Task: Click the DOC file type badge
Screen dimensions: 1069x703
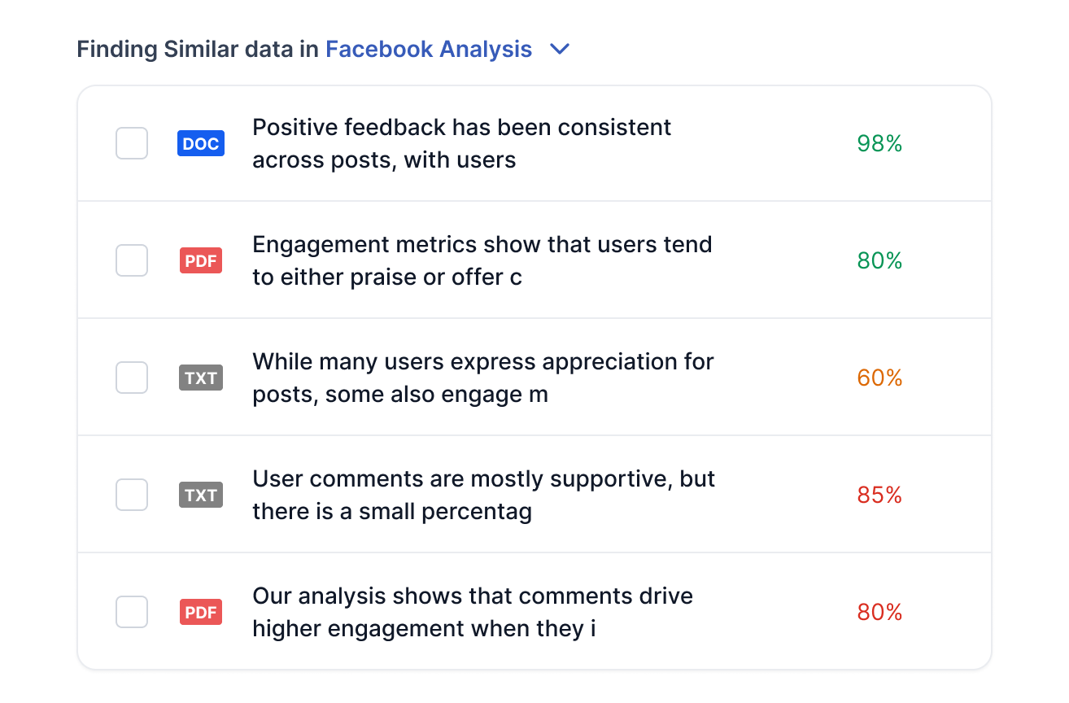Action: (201, 144)
